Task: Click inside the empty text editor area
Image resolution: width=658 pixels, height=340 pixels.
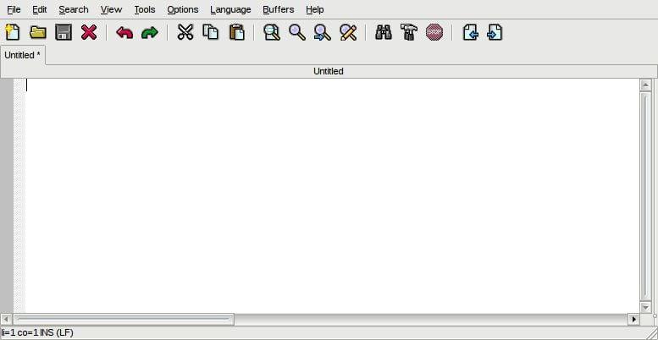Action: tap(330, 195)
